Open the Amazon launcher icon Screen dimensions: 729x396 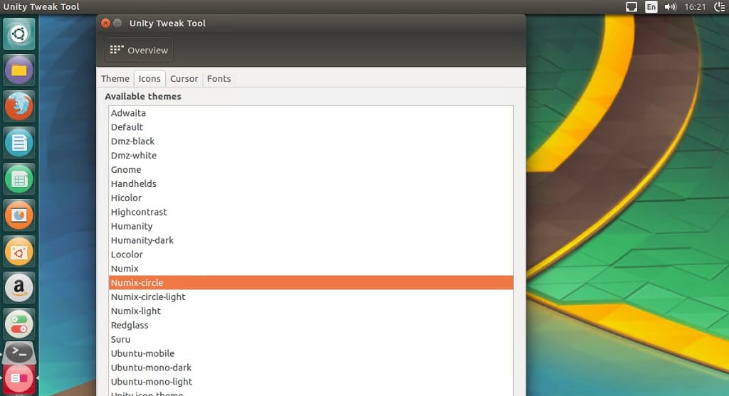pyautogui.click(x=19, y=288)
